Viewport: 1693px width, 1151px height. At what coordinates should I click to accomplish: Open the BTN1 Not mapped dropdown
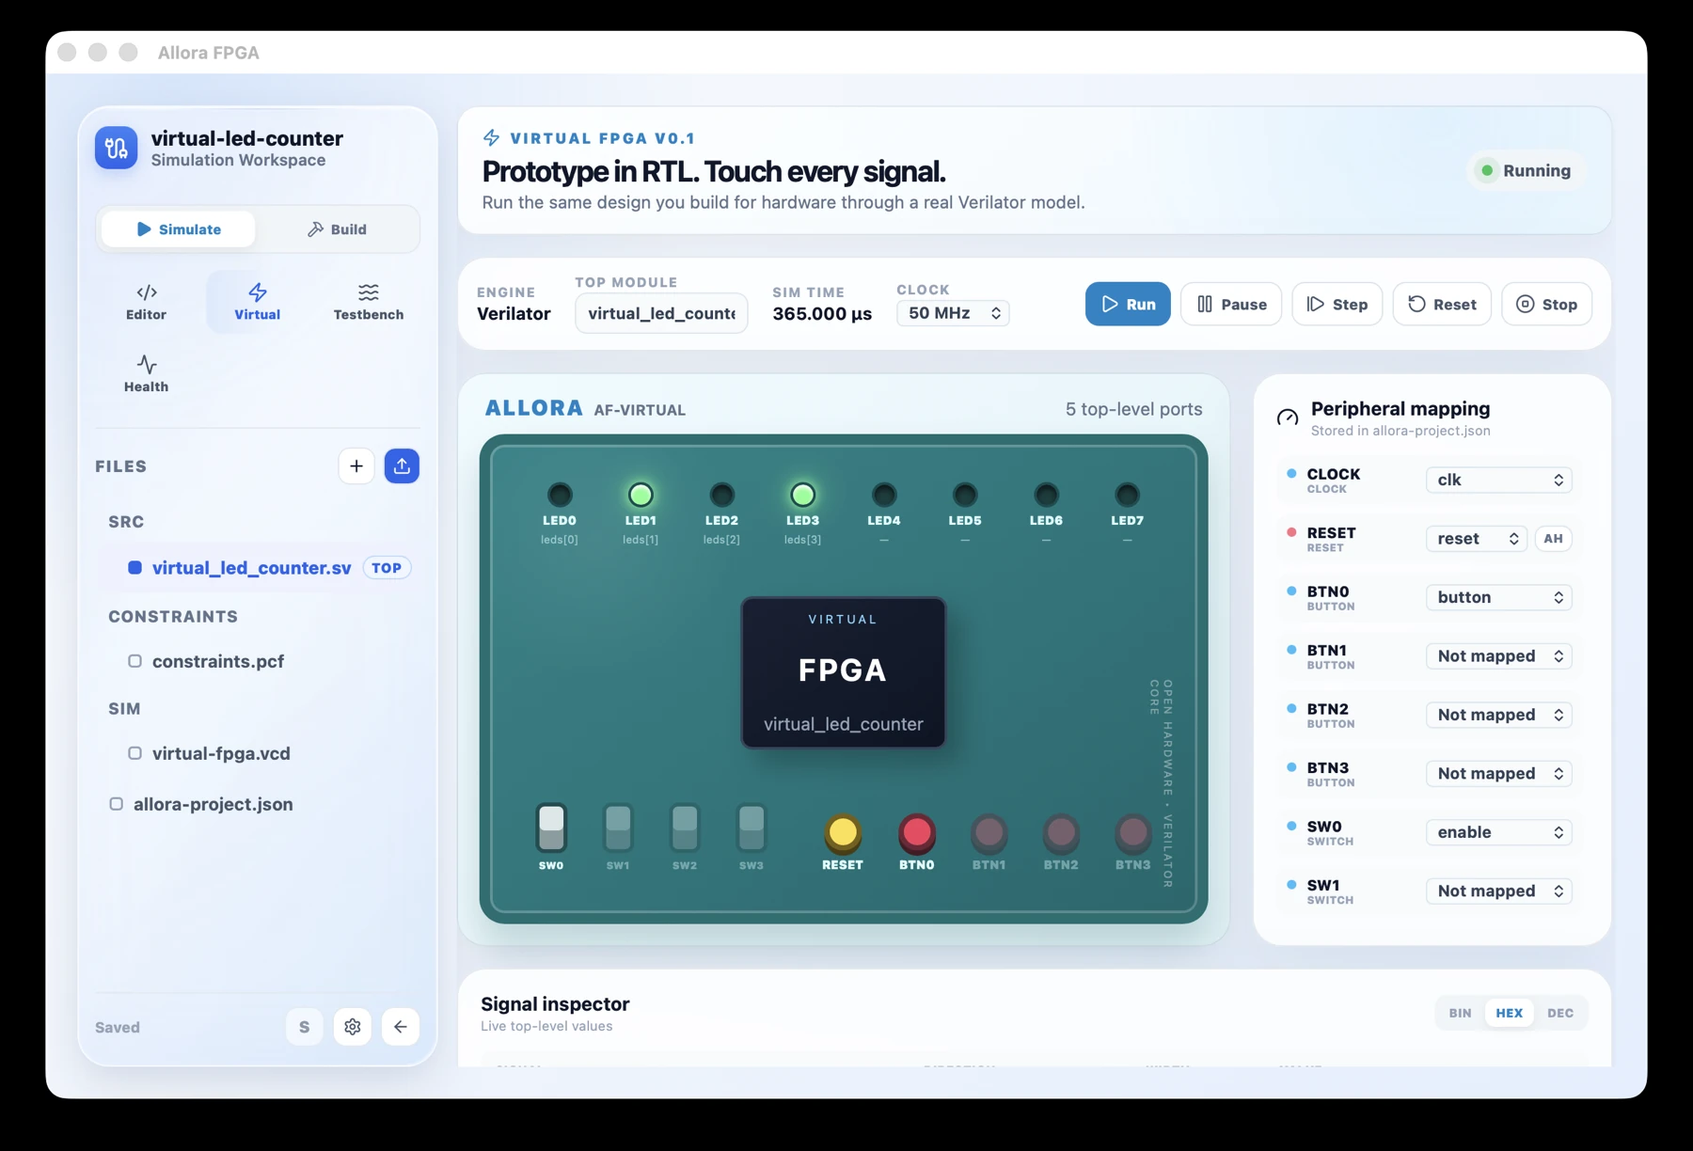click(1499, 656)
